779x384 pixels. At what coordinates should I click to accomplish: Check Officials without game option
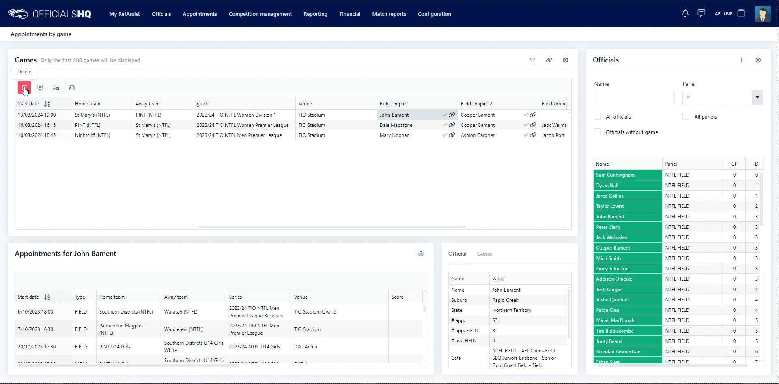597,132
